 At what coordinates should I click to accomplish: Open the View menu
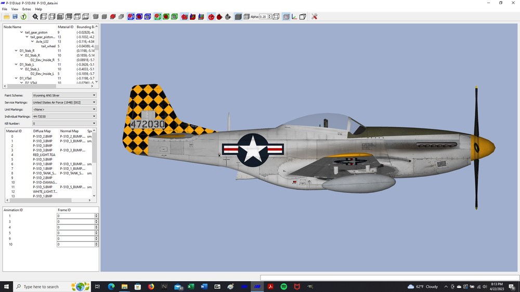[x=15, y=9]
